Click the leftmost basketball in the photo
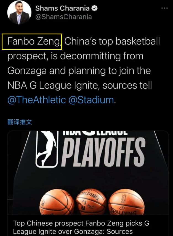Image resolution: width=173 pixels, height=236 pixels. point(57,202)
